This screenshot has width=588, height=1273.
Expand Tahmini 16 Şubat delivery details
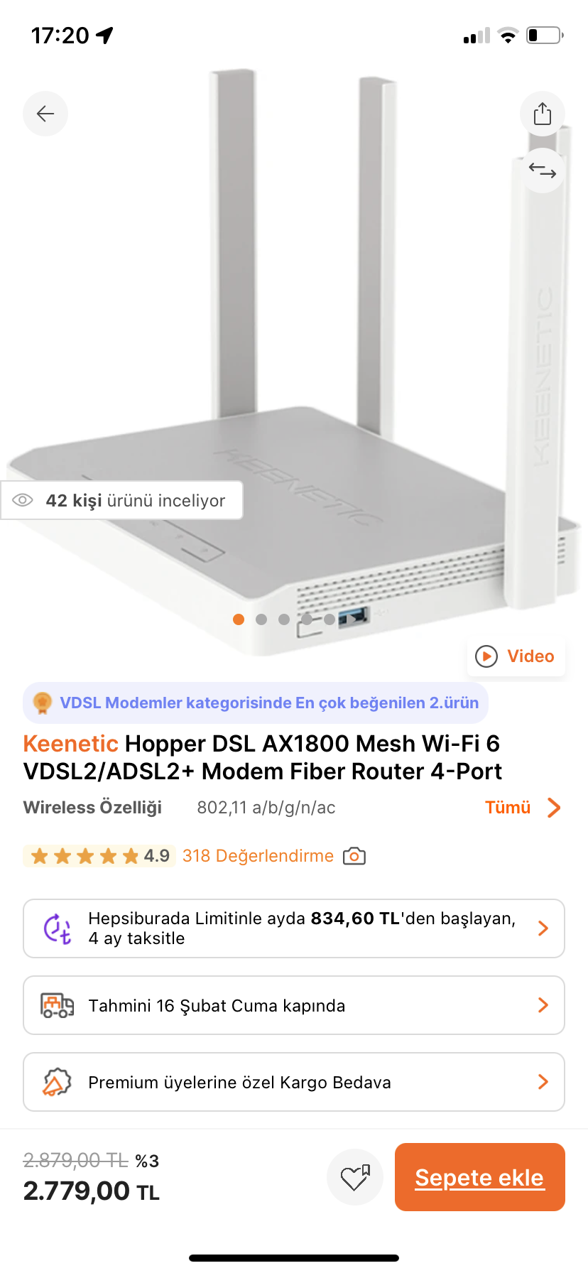[294, 1005]
